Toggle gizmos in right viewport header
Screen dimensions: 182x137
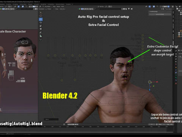(149, 6)
